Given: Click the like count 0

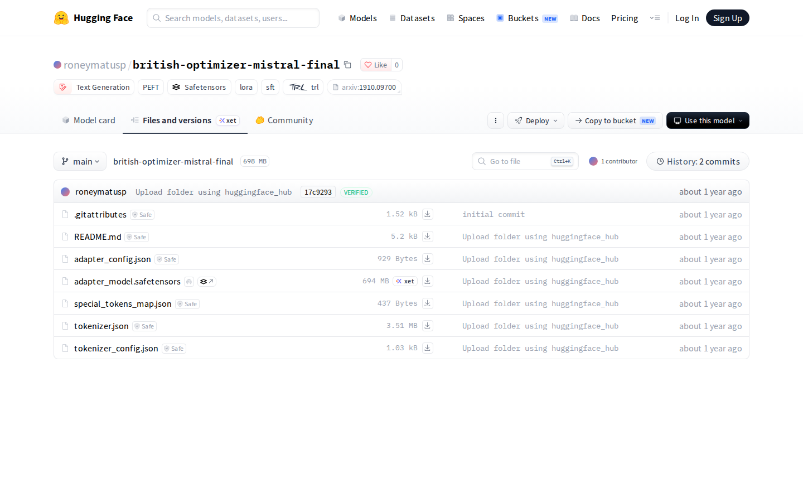Looking at the screenshot, I should [x=396, y=65].
